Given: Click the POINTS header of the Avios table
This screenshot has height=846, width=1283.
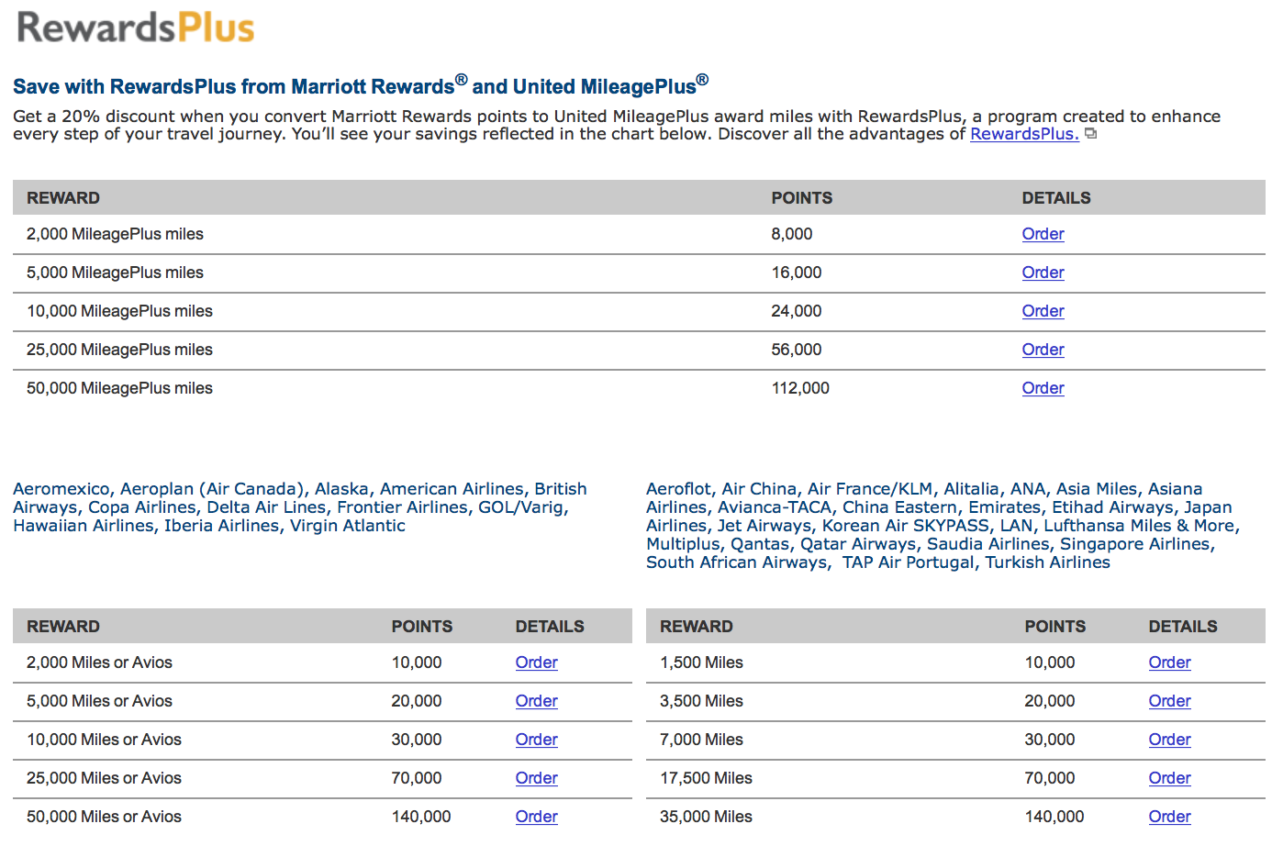Looking at the screenshot, I should point(422,627).
